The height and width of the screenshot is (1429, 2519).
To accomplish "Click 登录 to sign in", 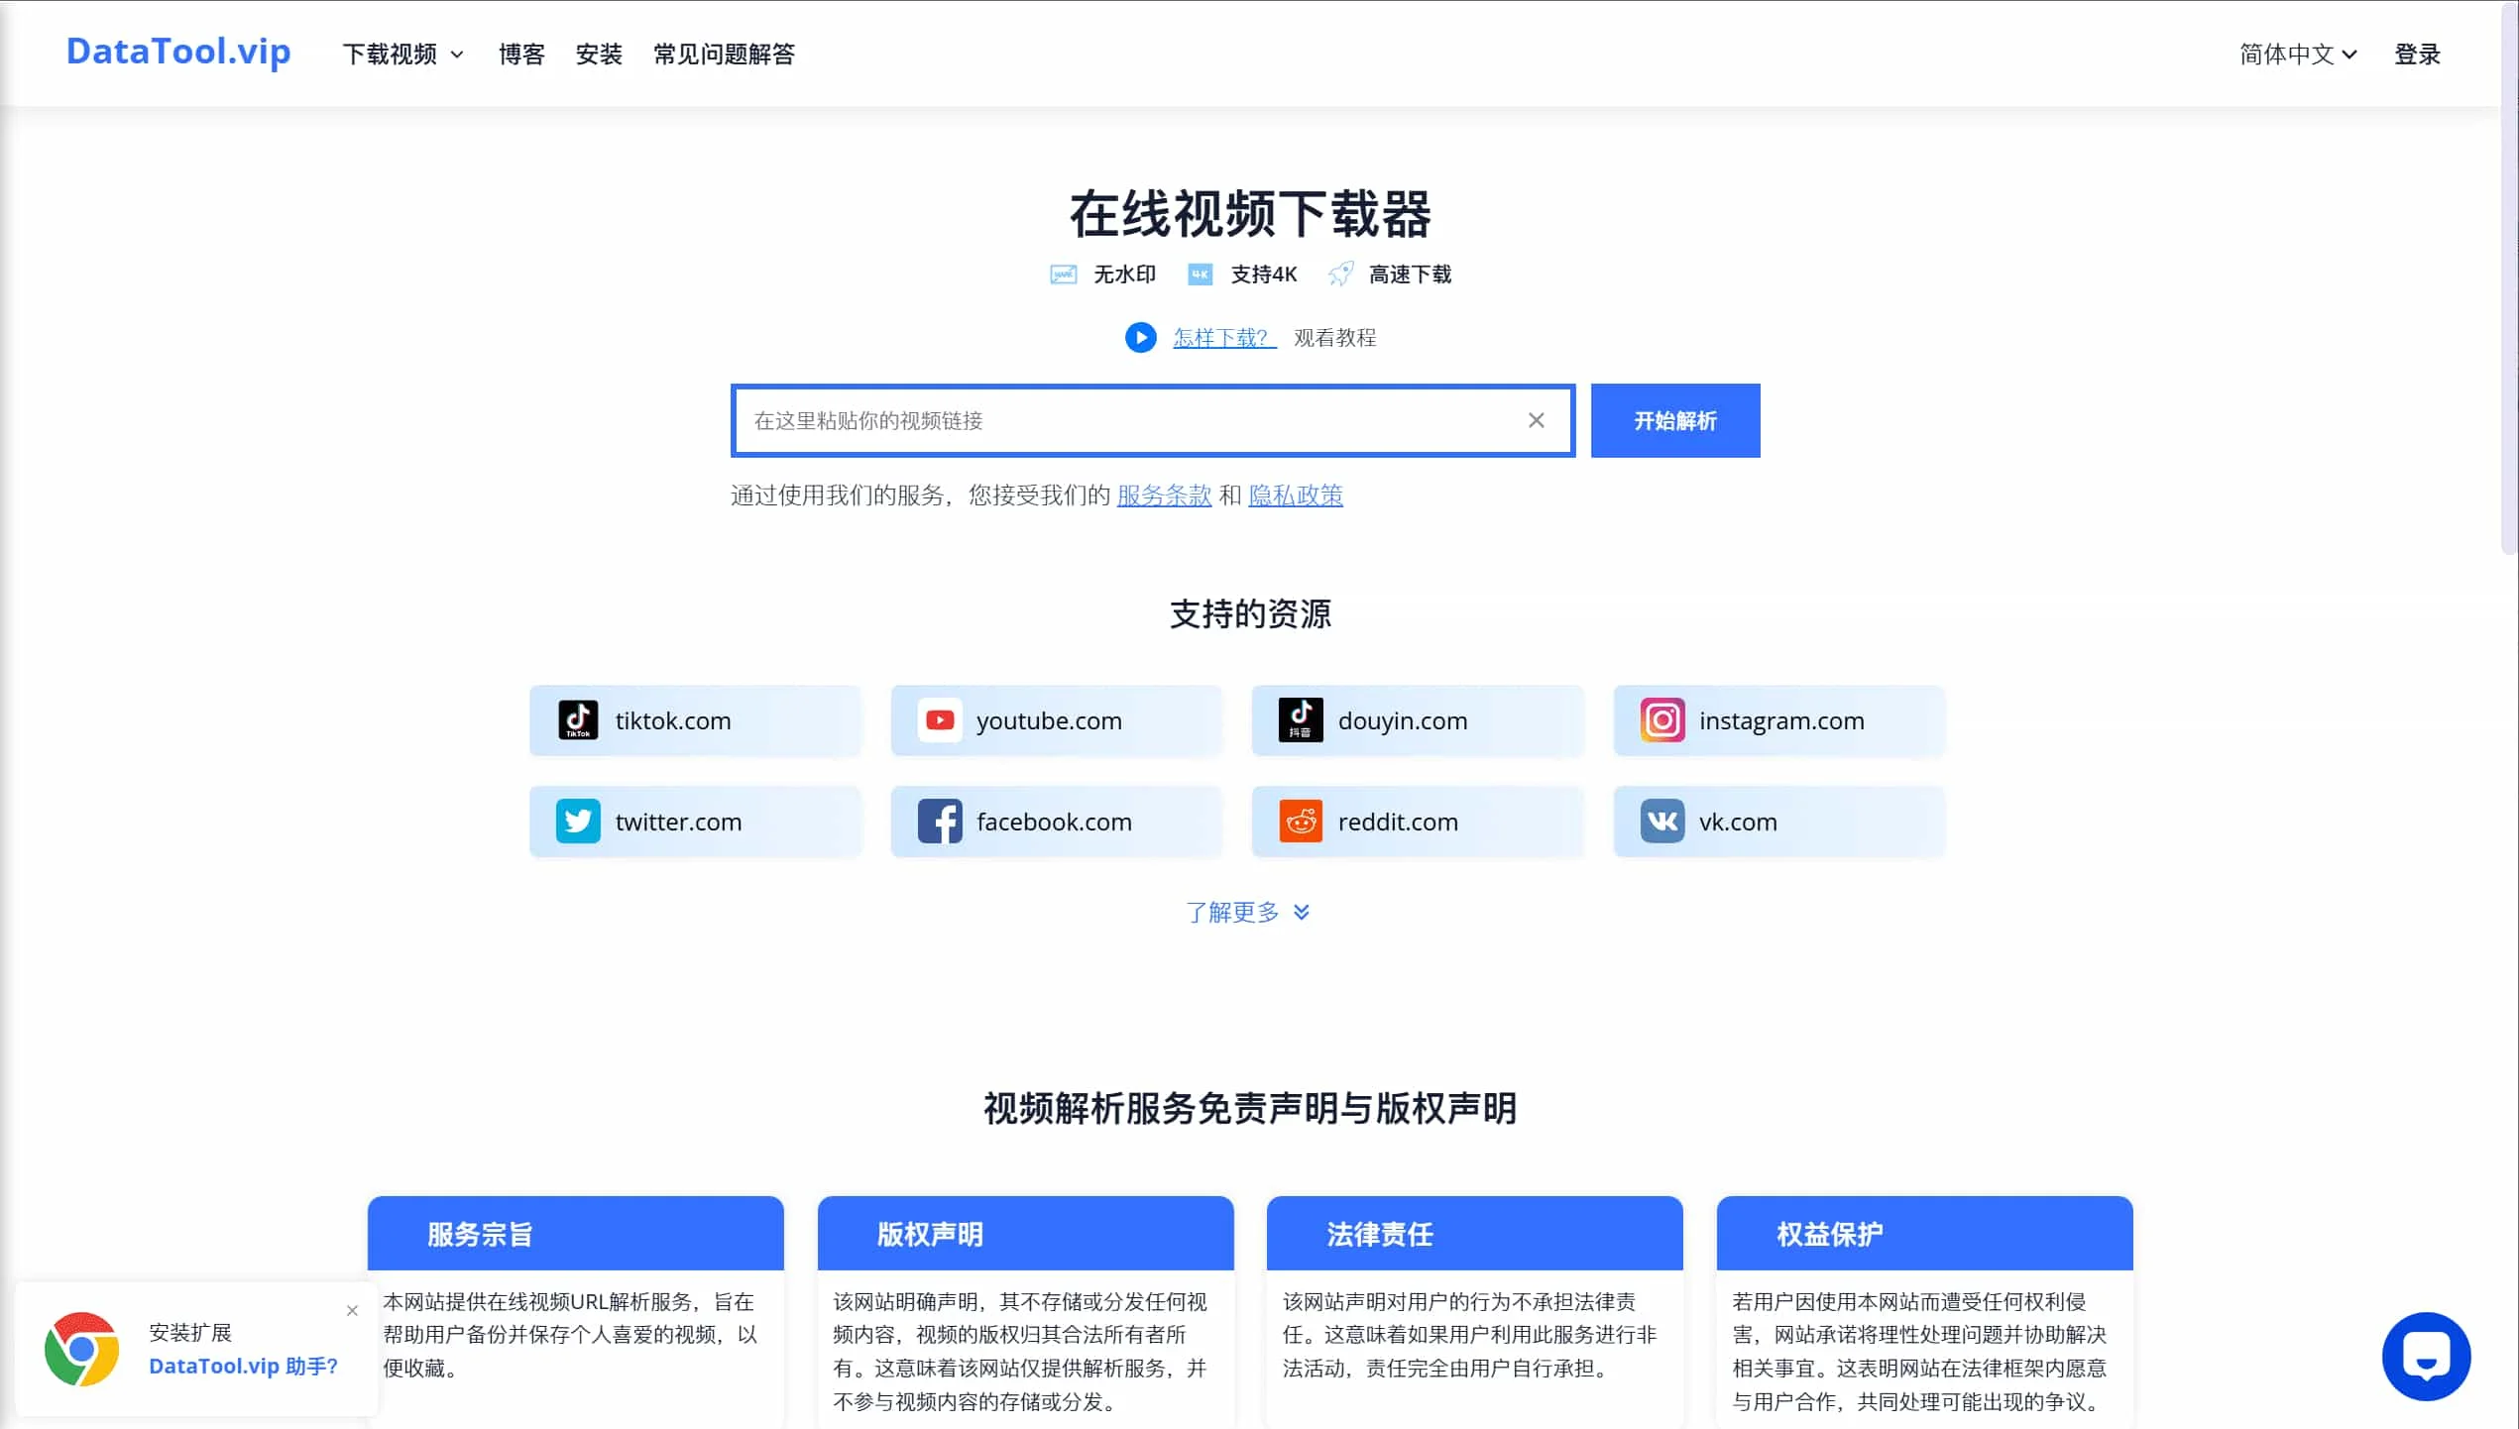I will point(2417,55).
